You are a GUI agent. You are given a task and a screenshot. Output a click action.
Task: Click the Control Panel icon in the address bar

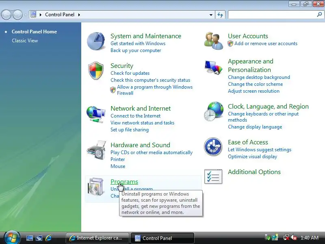coord(33,15)
